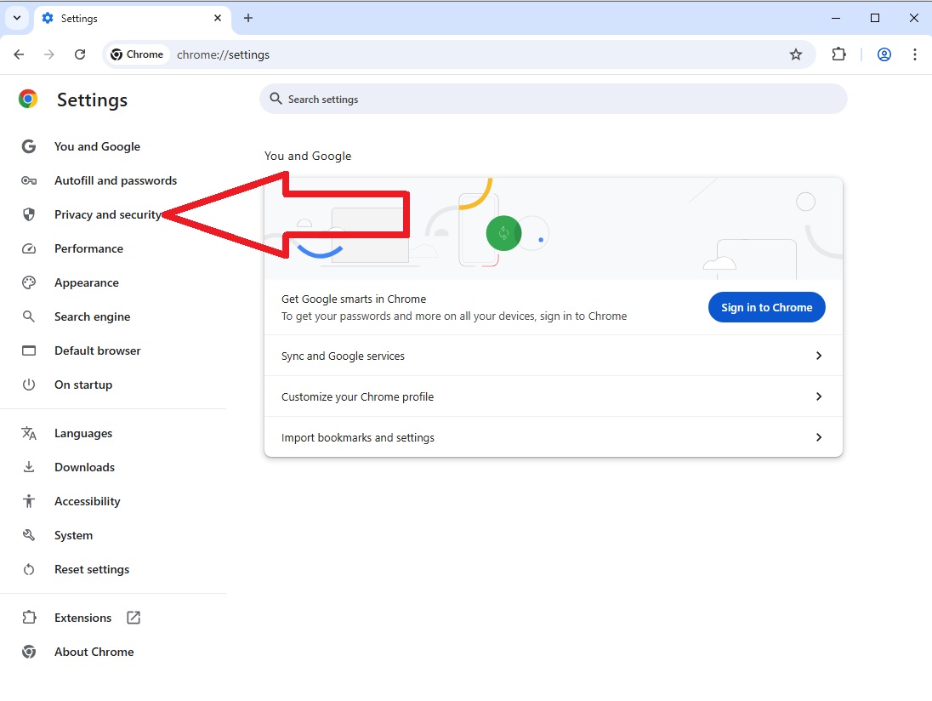This screenshot has width=932, height=701.
Task: Click the shield icon for Privacy
Action: [29, 214]
